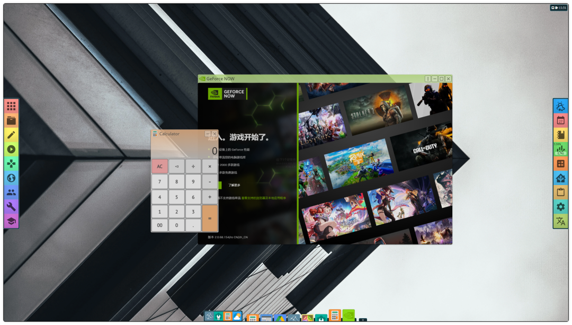Click digit 6 in Calculator

pyautogui.click(x=193, y=197)
